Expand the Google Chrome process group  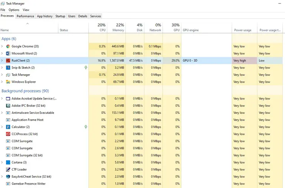[x=2, y=46]
